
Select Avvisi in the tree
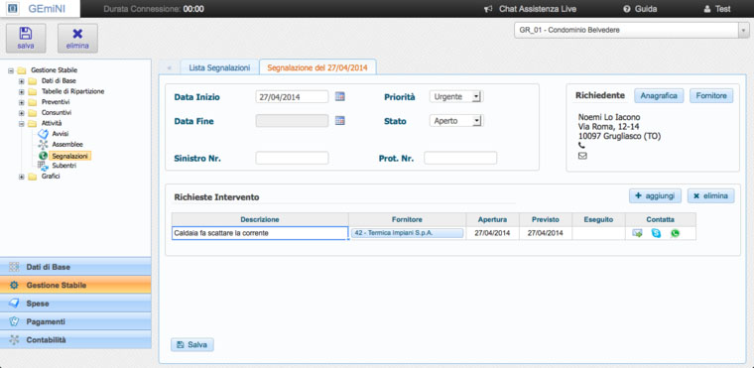(x=61, y=134)
